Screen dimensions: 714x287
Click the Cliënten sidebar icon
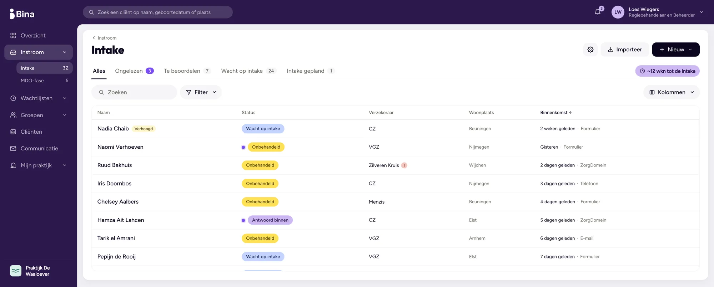[x=13, y=132]
